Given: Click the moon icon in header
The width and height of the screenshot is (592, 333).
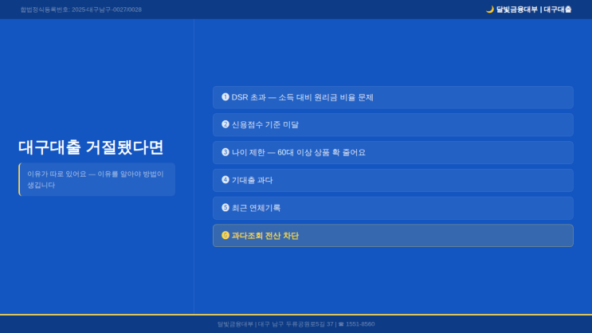Looking at the screenshot, I should [x=490, y=10].
